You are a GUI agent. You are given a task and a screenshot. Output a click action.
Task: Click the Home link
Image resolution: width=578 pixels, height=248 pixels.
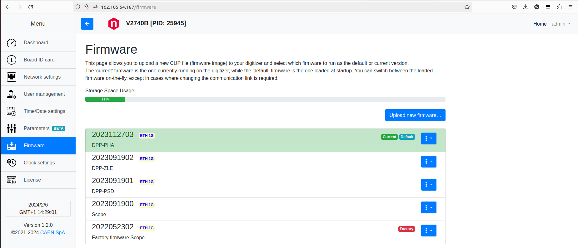click(540, 24)
